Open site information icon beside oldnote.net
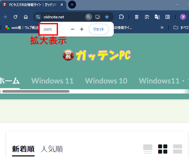Screen dimensions: 189x157 (38, 17)
